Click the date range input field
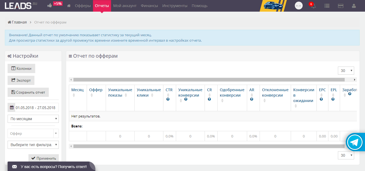 coord(35,107)
